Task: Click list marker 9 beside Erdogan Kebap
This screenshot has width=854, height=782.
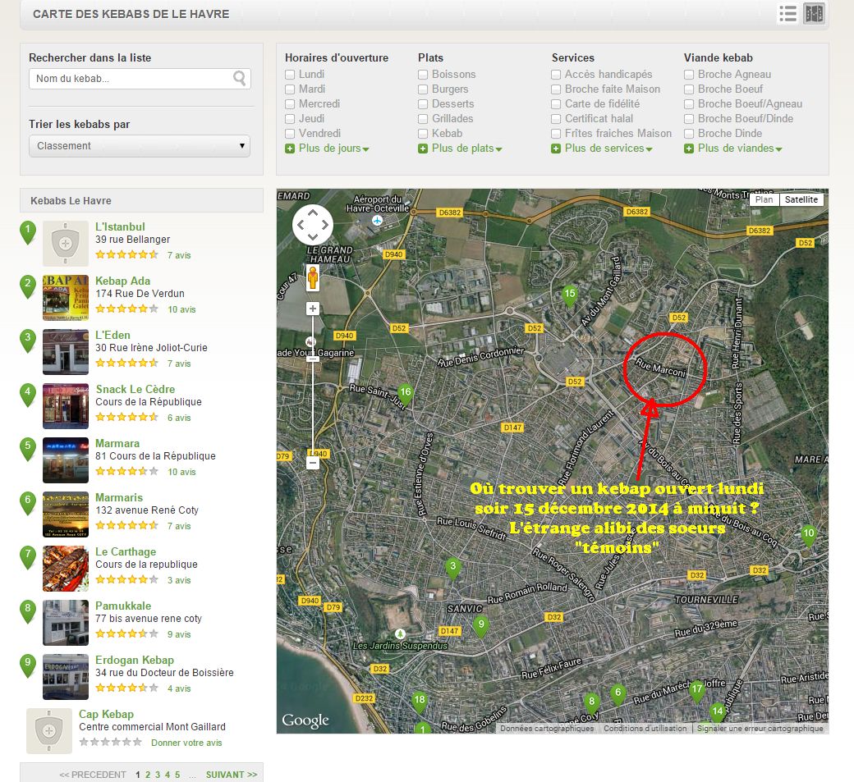Action: (x=28, y=665)
